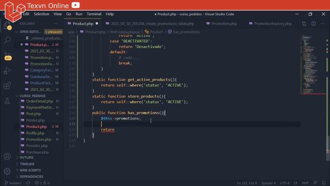Open the Search view in activity bar
Viewport: 330px width, 186px height.
pos(8,40)
